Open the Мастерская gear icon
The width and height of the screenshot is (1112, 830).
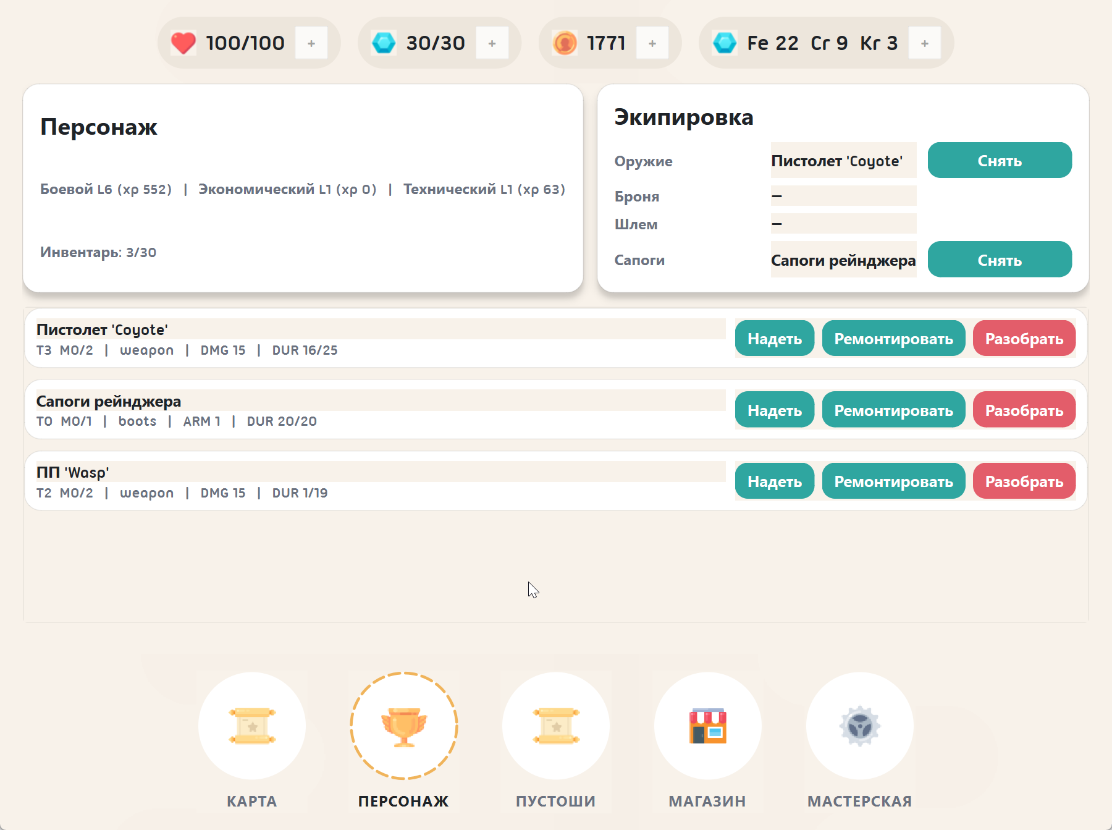860,726
